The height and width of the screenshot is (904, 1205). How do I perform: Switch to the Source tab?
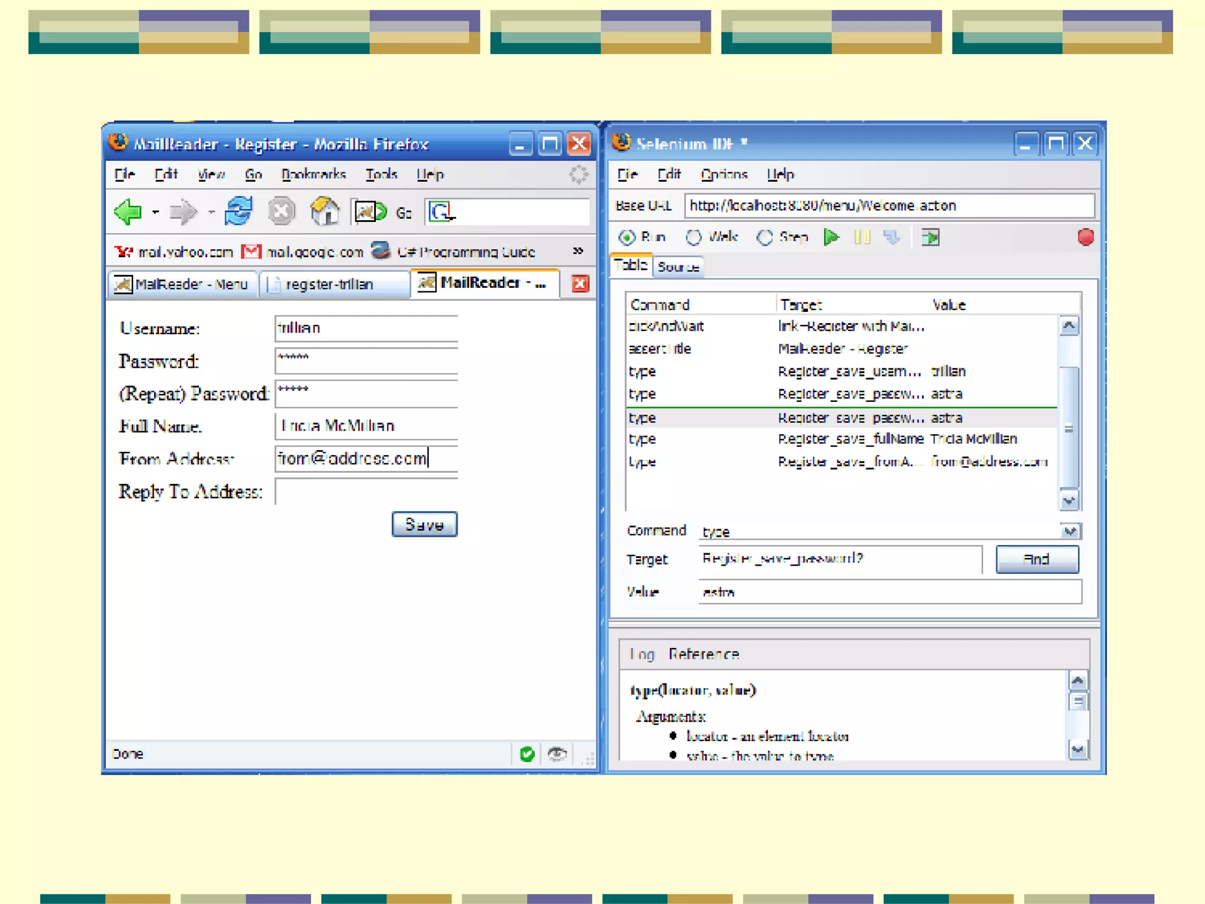(678, 267)
